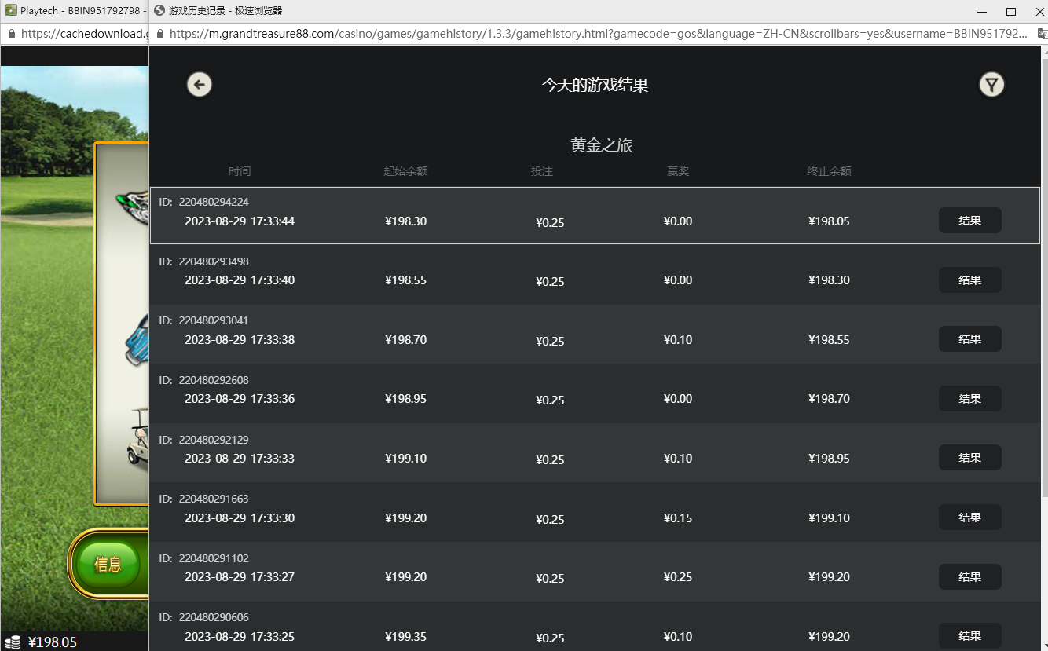Click ID 220480291663 label
The width and height of the screenshot is (1048, 651).
click(x=204, y=499)
